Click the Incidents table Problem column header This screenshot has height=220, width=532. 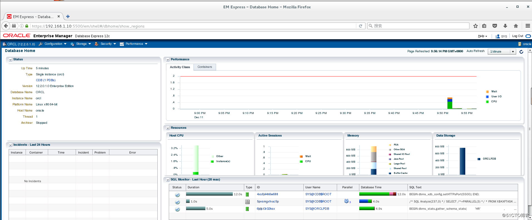(101, 152)
